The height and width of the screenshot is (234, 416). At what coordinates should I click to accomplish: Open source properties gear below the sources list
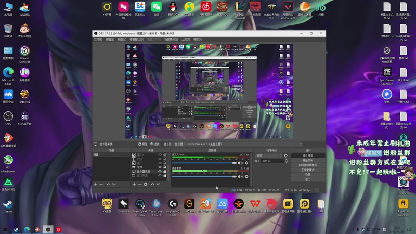point(146,184)
